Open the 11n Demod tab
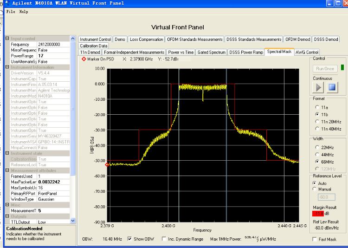This screenshot has height=248, width=348. (90, 52)
